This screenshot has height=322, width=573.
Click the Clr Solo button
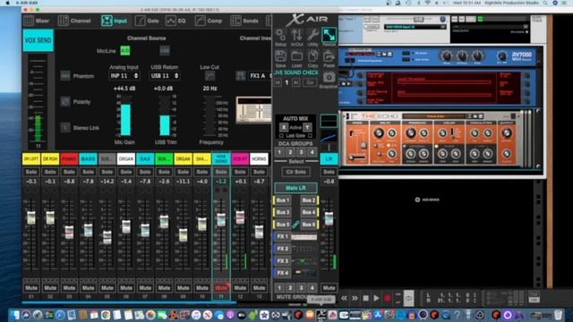coord(295,172)
